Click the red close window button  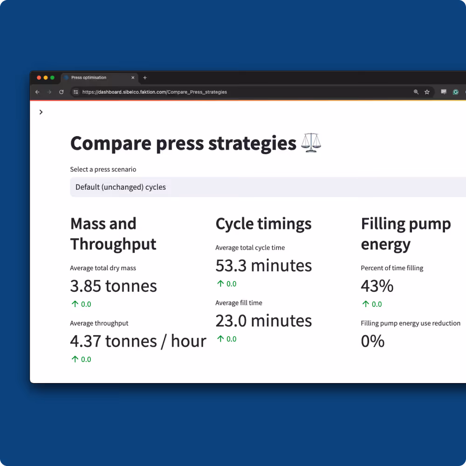pos(39,77)
